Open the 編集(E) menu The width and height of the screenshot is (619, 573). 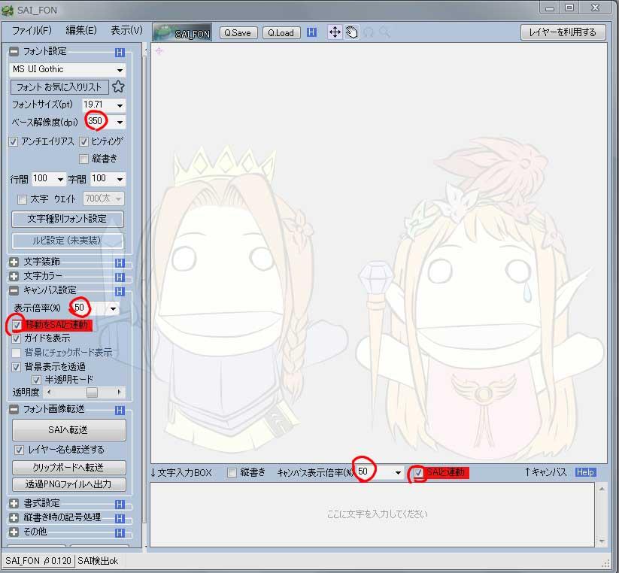[x=81, y=30]
